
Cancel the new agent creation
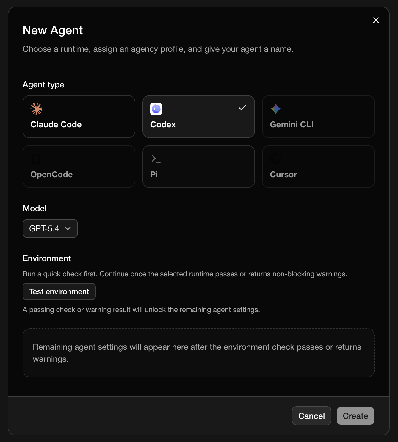(311, 416)
